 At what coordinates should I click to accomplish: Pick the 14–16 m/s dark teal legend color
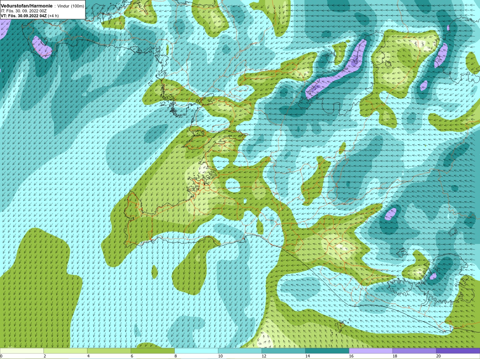pos(327,351)
